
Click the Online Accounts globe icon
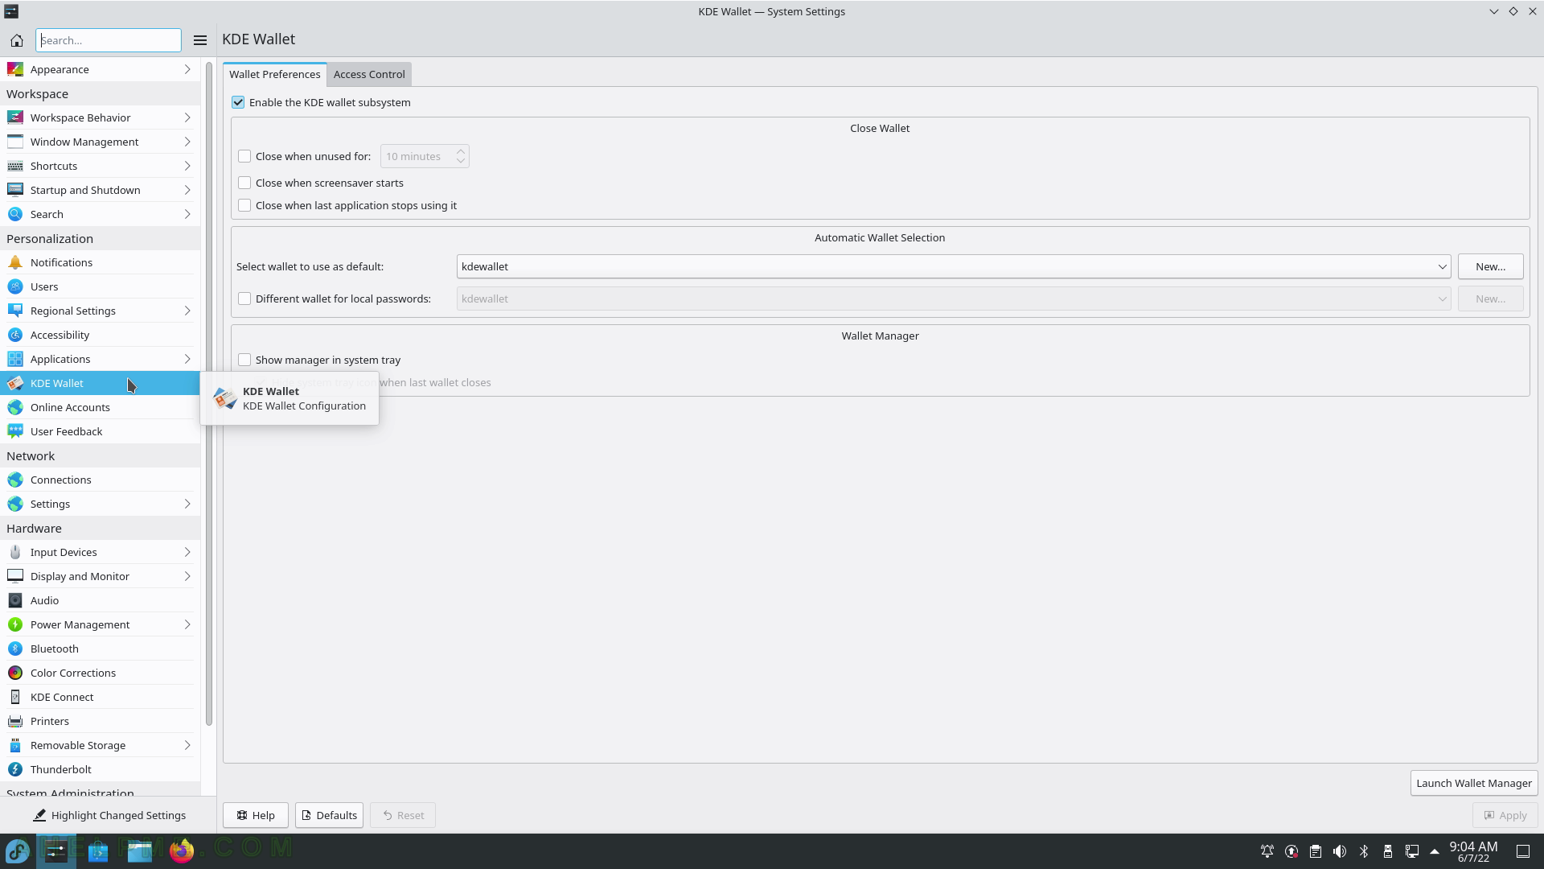[15, 407]
